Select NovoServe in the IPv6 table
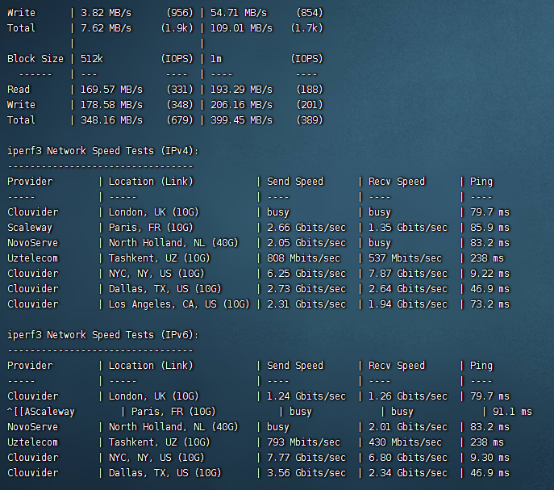Viewport: 554px width, 490px height. pos(32,427)
